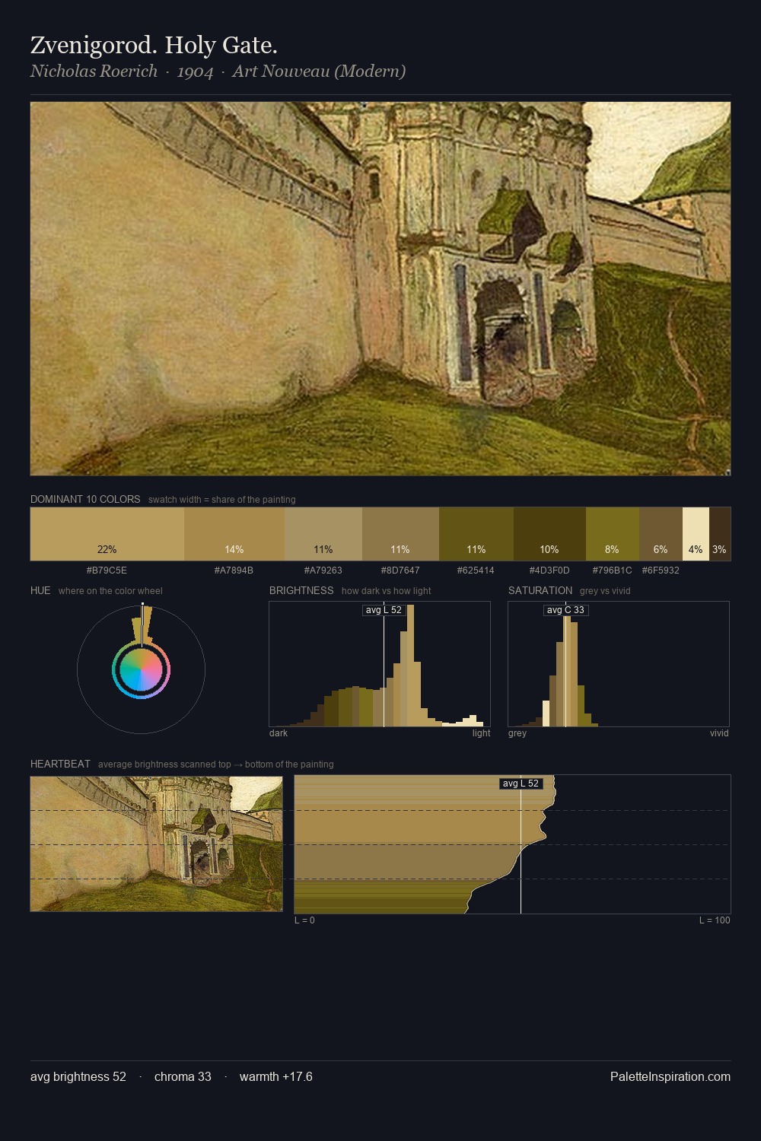Click the 'L = 100' axis label
761x1141 pixels.
coord(715,920)
